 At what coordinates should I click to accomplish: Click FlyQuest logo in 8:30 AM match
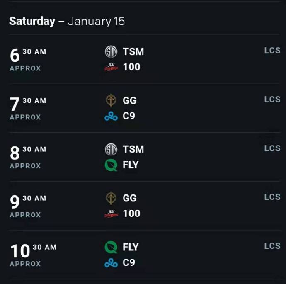pos(111,165)
